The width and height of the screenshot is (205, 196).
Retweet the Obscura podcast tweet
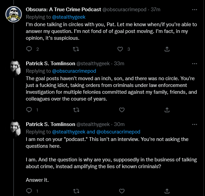pyautogui.click(x=76, y=49)
